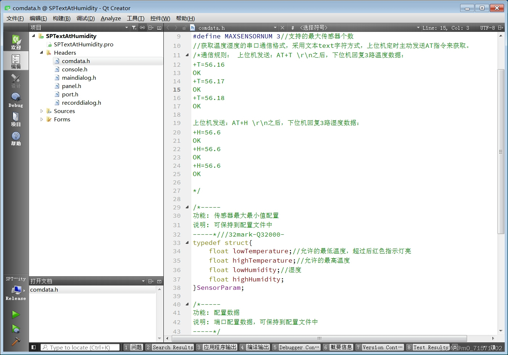Viewport: 508px width, 355px height.
Task: Select SPTextAtHumidity.pro in project tree
Action: click(x=84, y=44)
